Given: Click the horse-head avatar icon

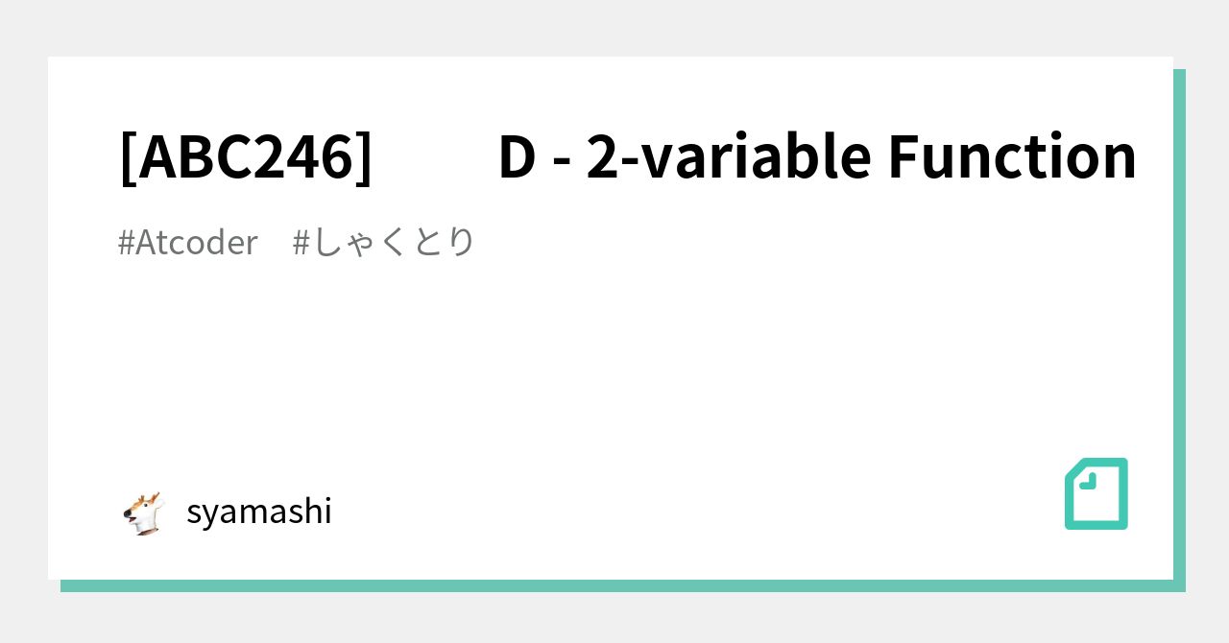Looking at the screenshot, I should coord(144,512).
